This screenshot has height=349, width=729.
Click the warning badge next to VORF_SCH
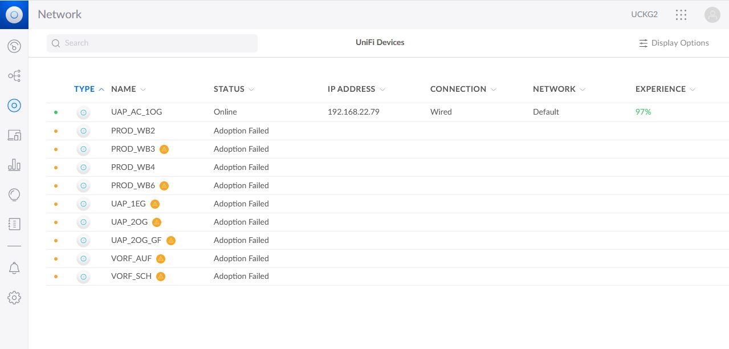(x=161, y=277)
